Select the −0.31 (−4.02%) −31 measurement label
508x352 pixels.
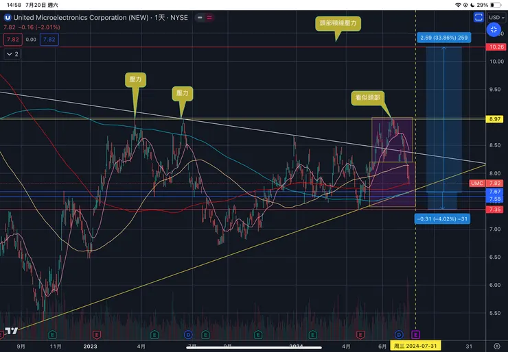pos(442,219)
